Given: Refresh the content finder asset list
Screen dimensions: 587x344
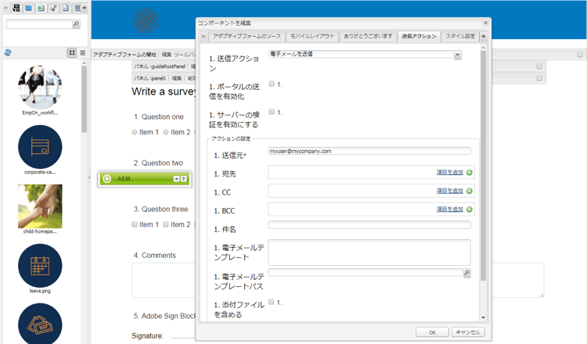Looking at the screenshot, I should pos(8,52).
